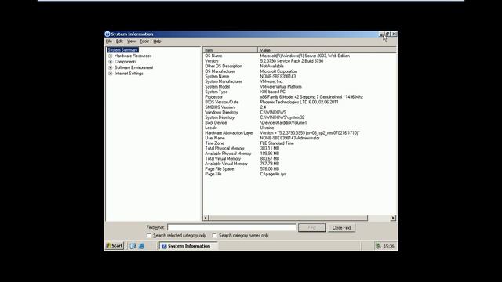This screenshot has width=502, height=282.
Task: Open the View menu
Action: 131,42
